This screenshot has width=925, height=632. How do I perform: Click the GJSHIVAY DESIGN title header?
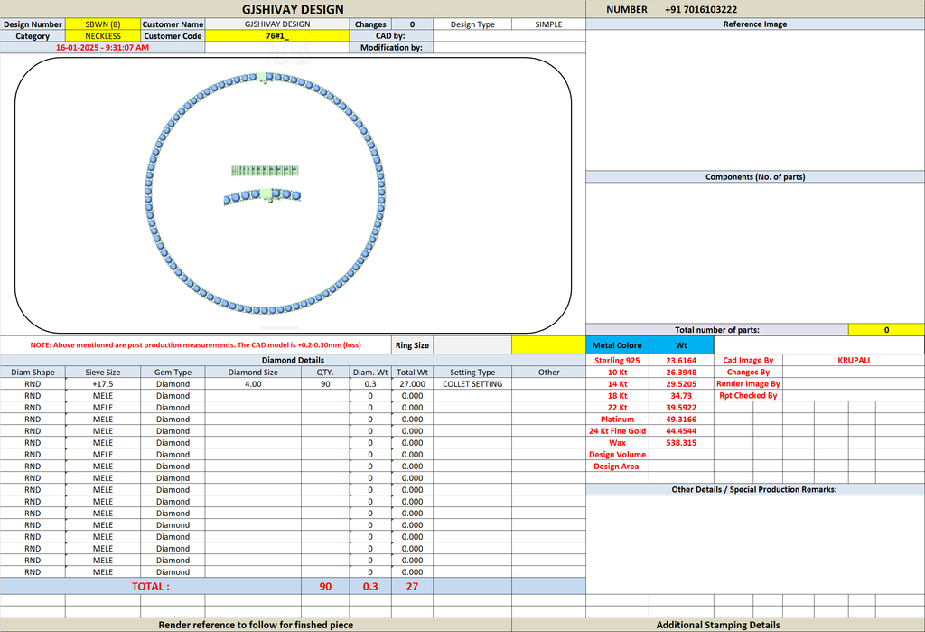tap(293, 9)
